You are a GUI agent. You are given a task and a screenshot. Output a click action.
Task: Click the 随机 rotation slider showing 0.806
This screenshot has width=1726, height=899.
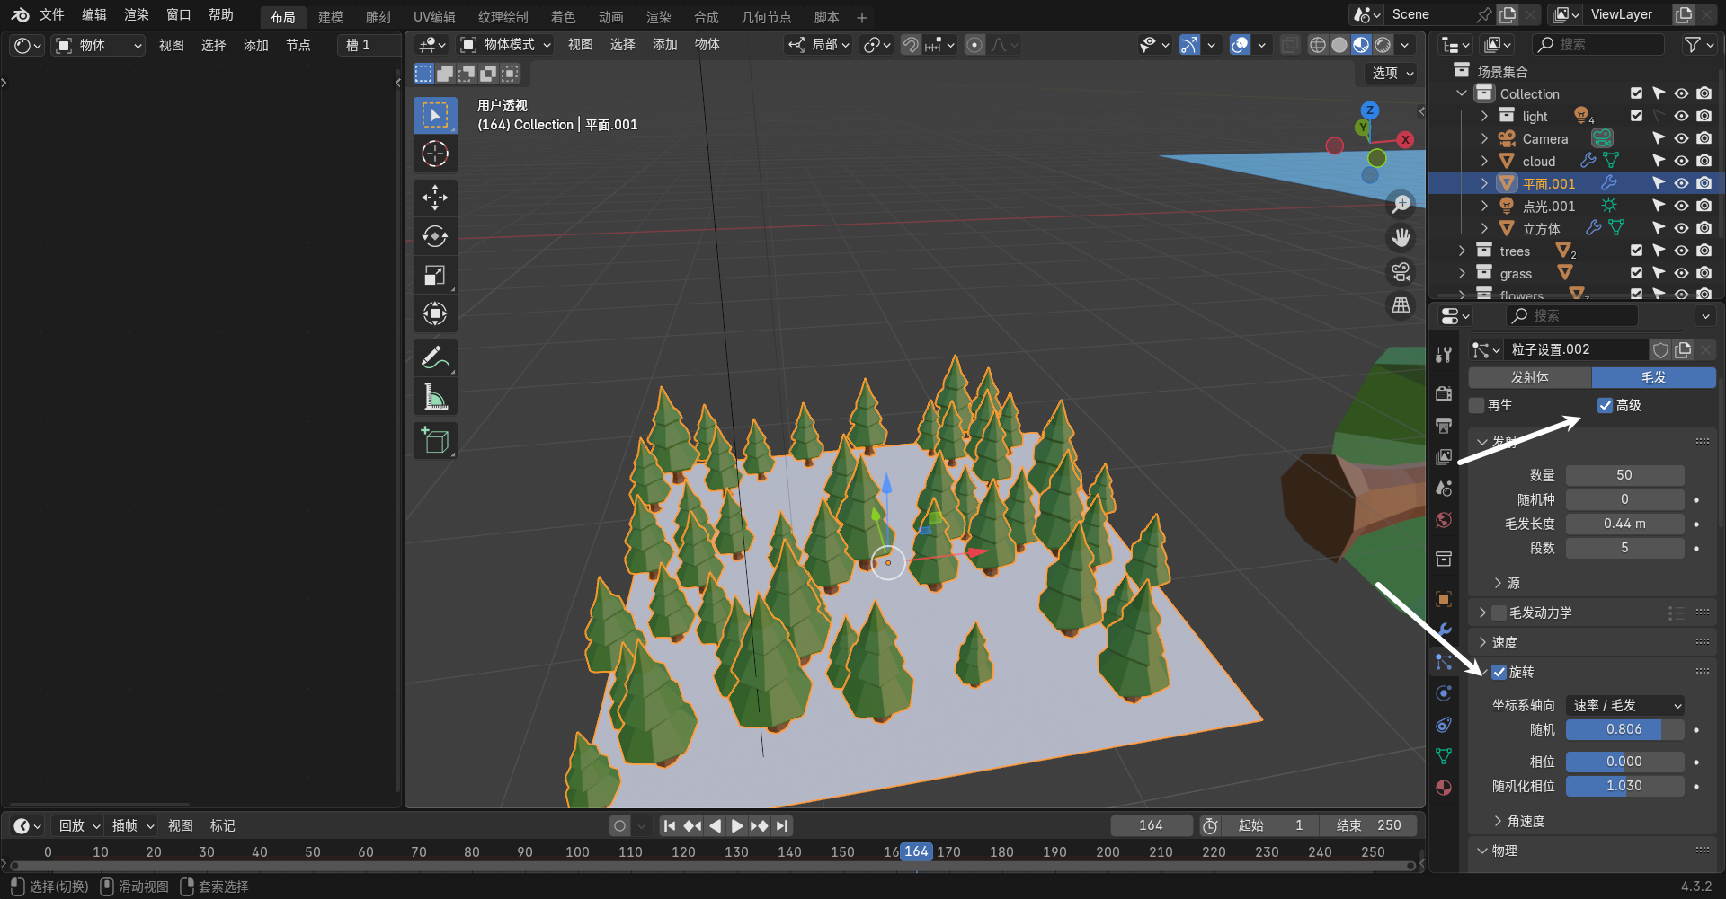tap(1624, 730)
